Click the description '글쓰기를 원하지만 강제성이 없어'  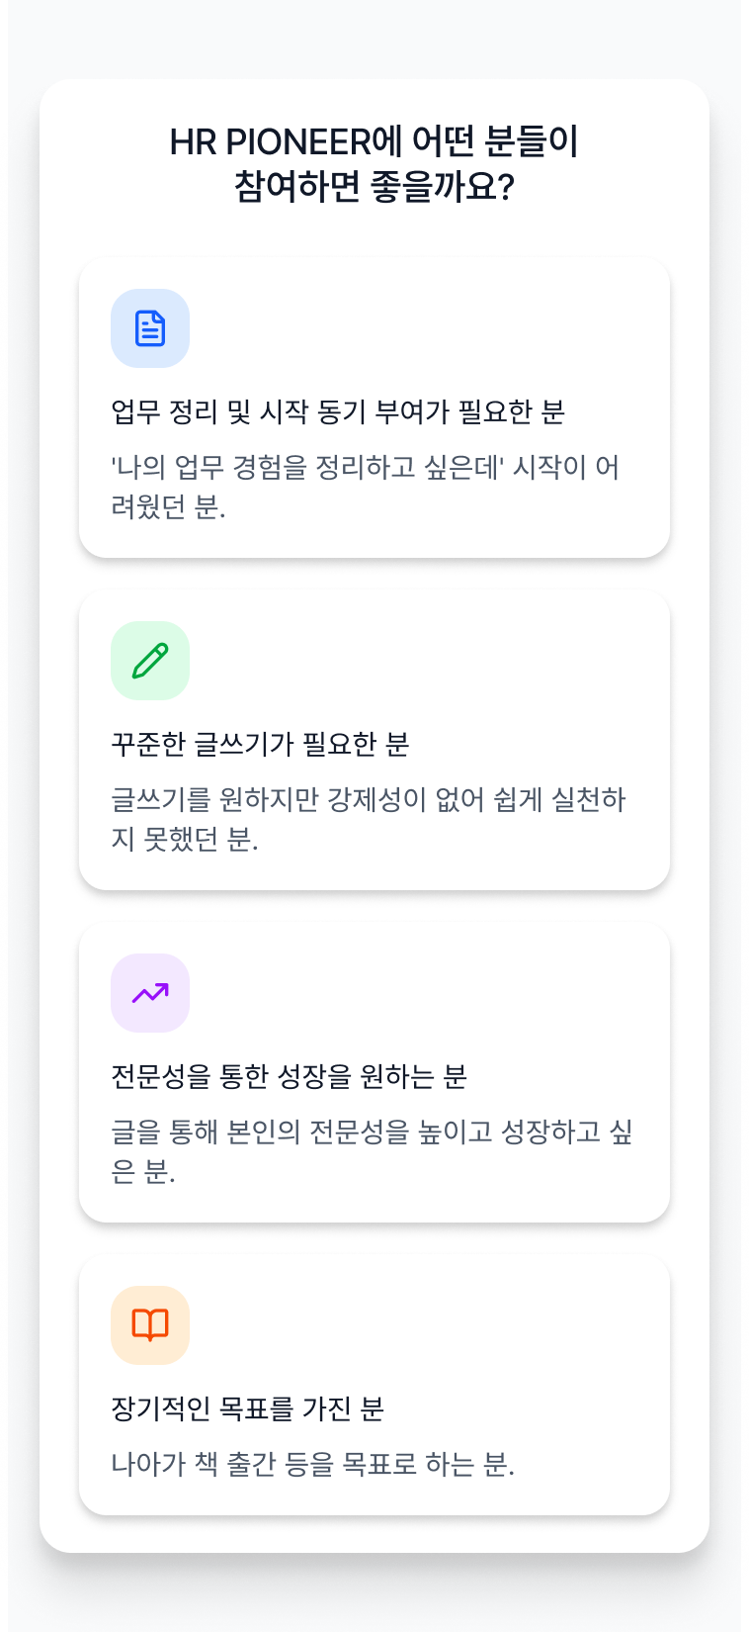click(368, 819)
